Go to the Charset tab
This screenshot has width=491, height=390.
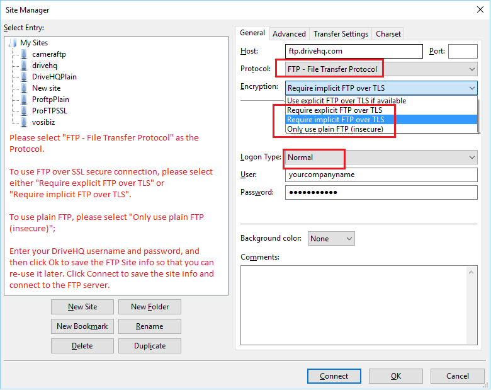pyautogui.click(x=388, y=34)
